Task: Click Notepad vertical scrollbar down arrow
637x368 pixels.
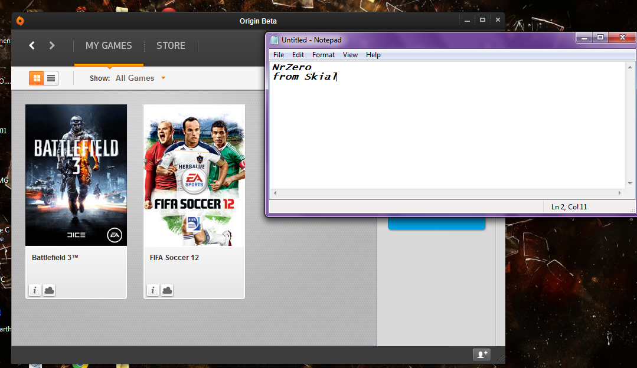Action: pyautogui.click(x=630, y=183)
